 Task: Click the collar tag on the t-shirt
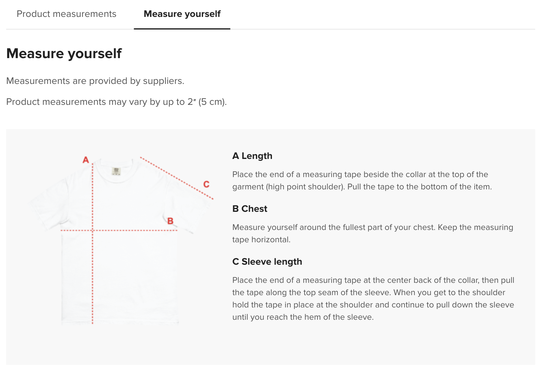[116, 171]
